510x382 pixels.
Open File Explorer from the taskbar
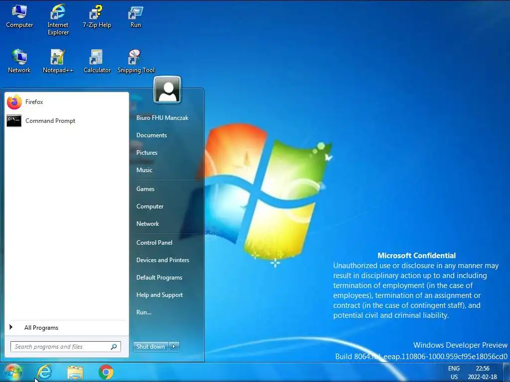tap(75, 373)
